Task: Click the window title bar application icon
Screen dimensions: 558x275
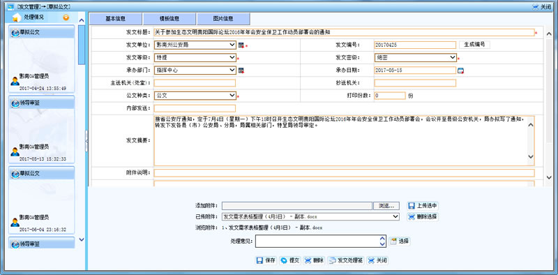Action: (10, 7)
